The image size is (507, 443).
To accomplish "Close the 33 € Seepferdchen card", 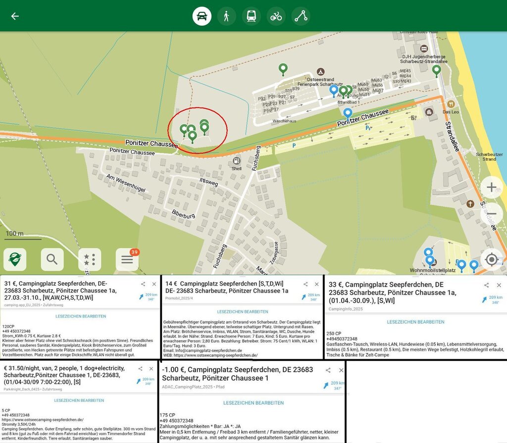I will pyautogui.click(x=499, y=285).
